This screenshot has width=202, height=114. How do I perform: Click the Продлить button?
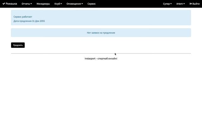coord(18,45)
